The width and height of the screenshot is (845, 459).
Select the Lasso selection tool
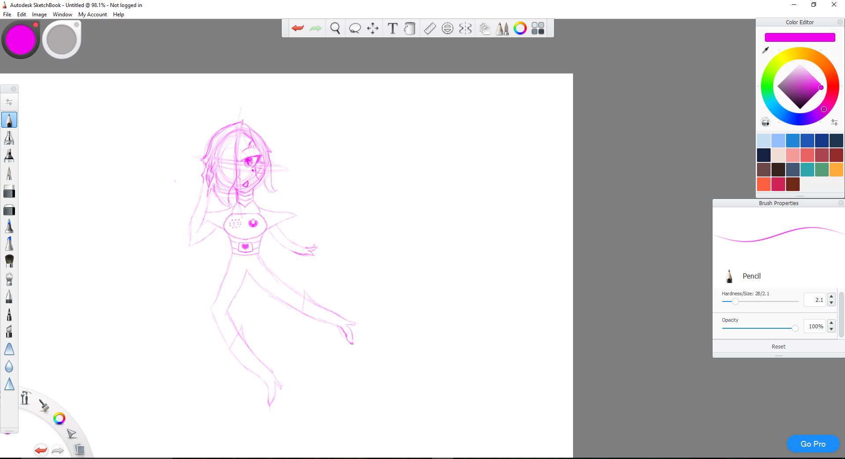point(355,29)
